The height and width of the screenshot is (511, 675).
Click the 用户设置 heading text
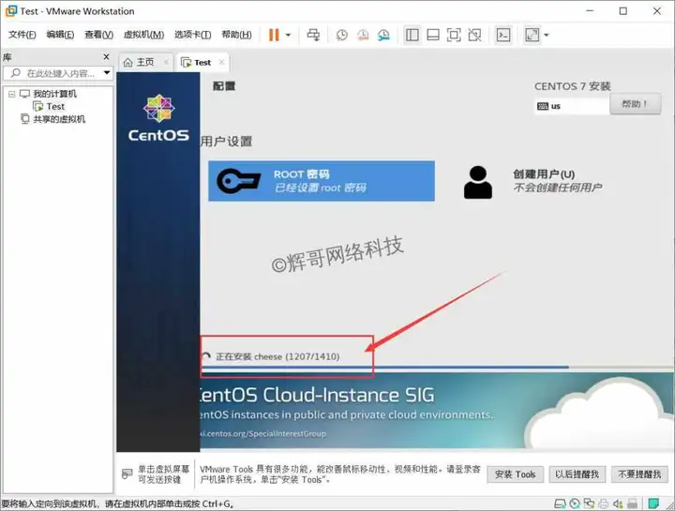coord(227,142)
